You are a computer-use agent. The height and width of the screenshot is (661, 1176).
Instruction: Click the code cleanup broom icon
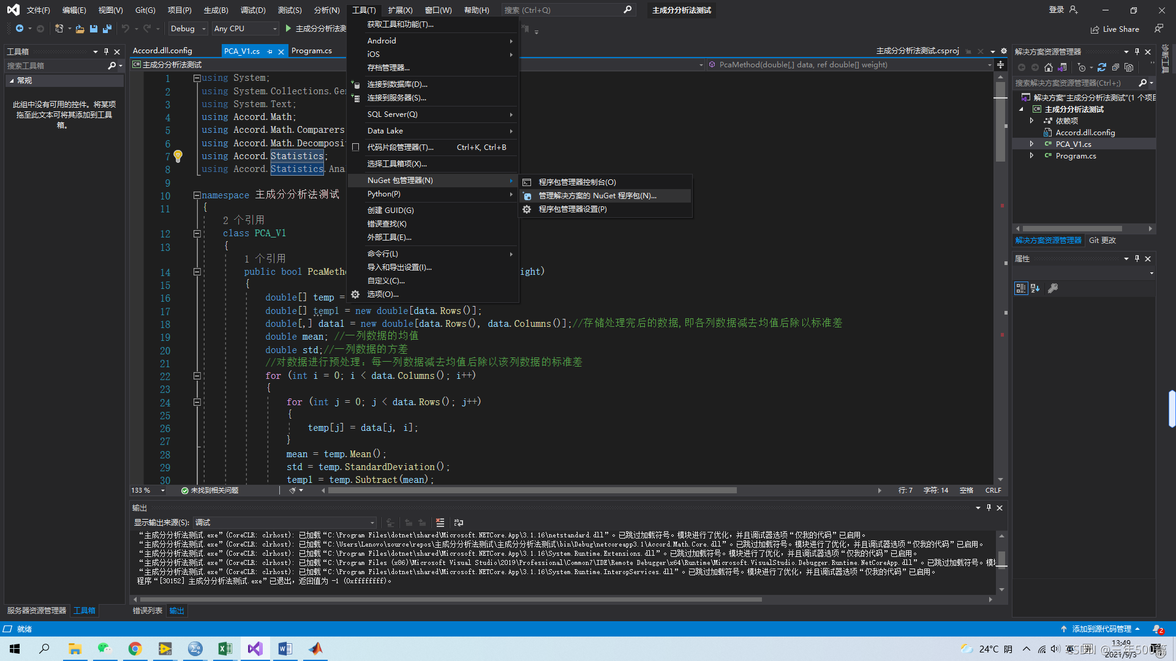pyautogui.click(x=293, y=490)
